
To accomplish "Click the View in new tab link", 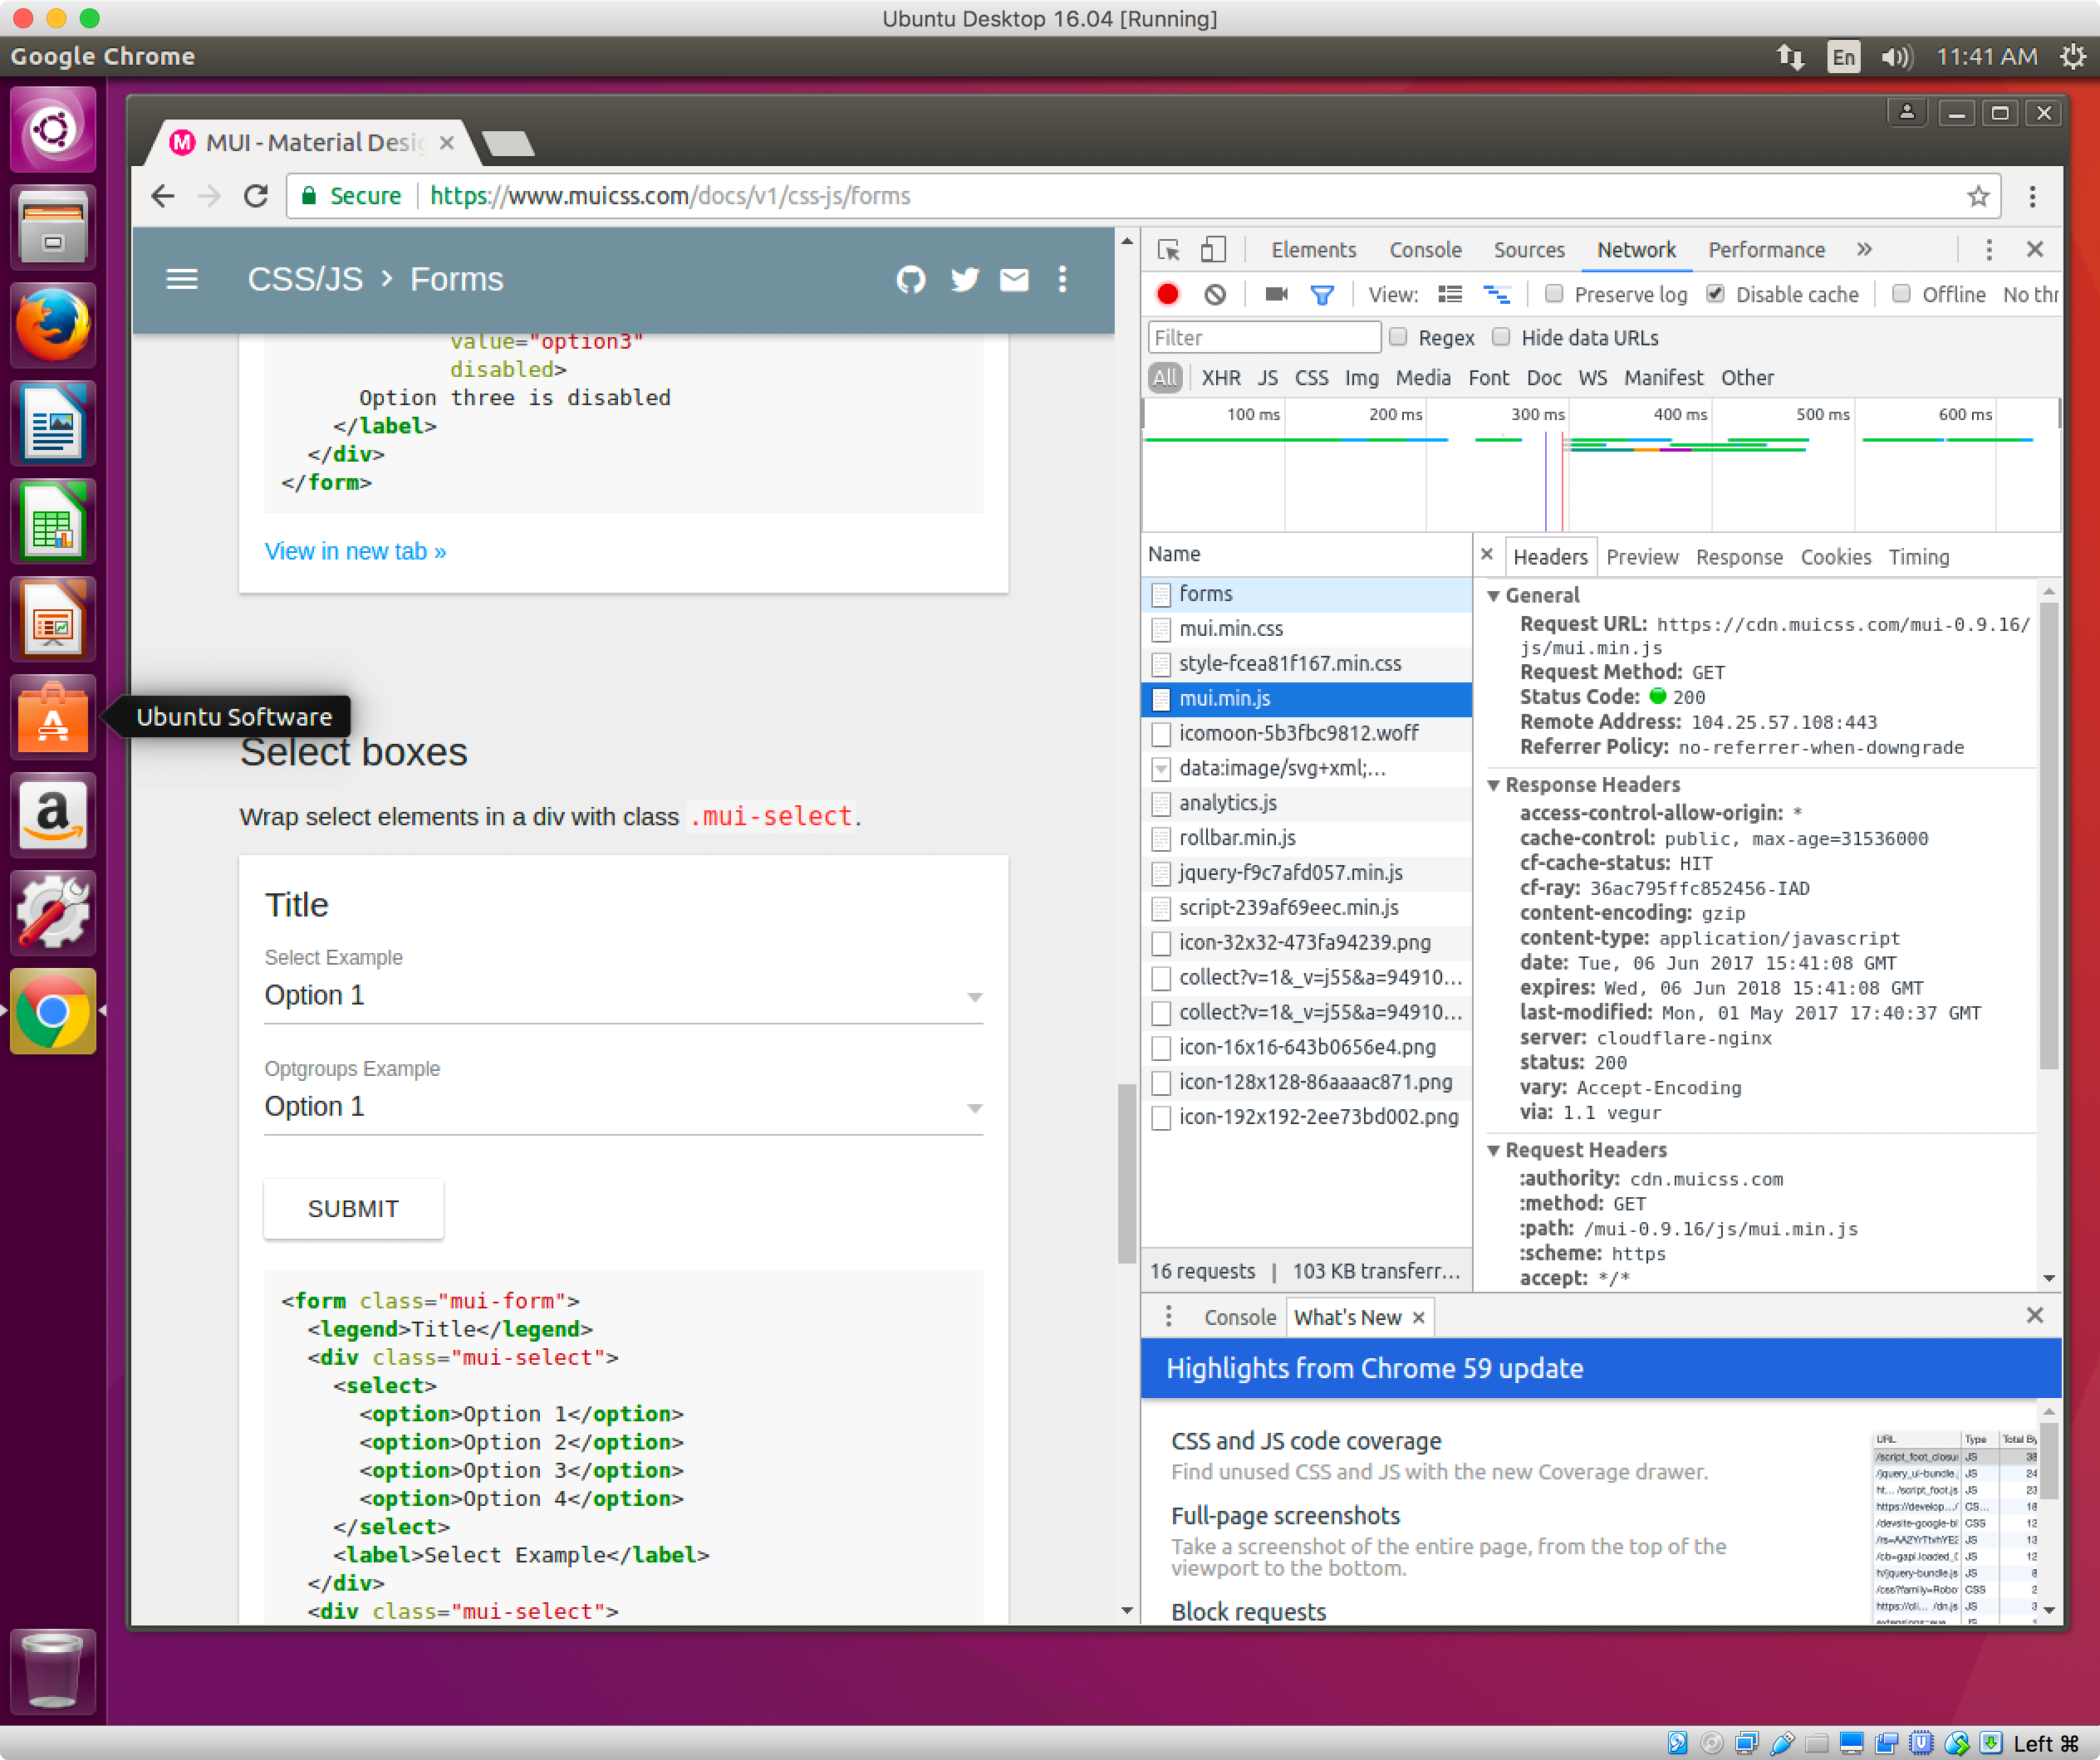I will (355, 550).
